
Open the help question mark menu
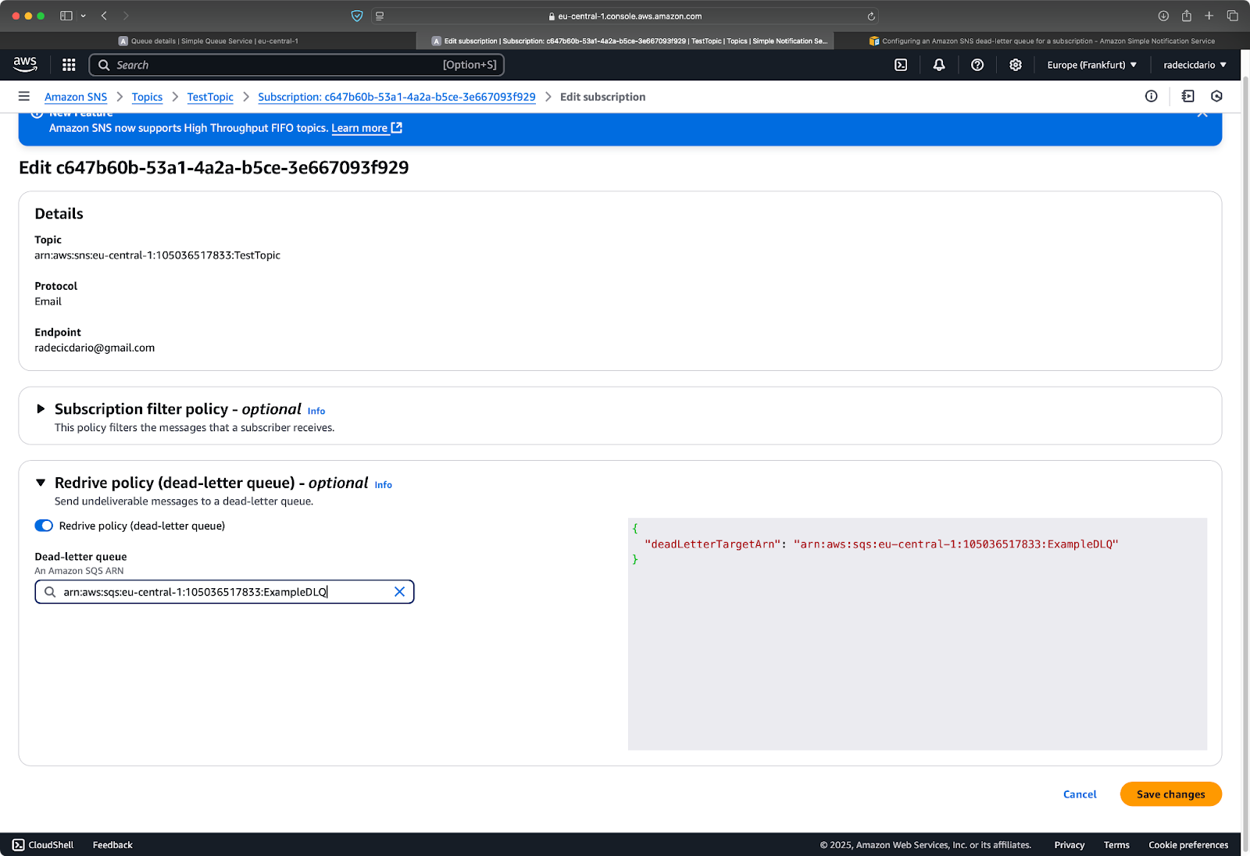[977, 65]
